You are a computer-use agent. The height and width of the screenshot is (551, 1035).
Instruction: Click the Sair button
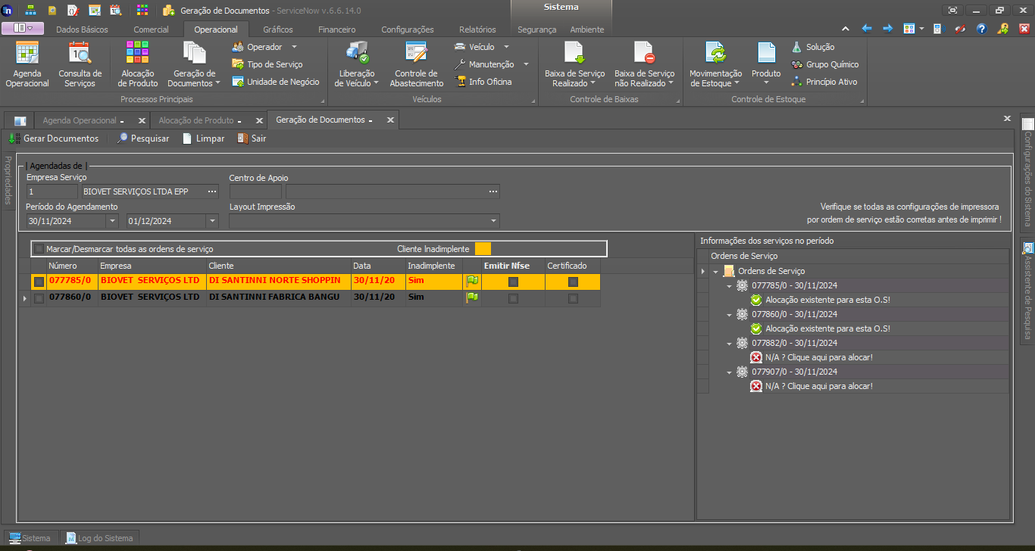tap(252, 139)
